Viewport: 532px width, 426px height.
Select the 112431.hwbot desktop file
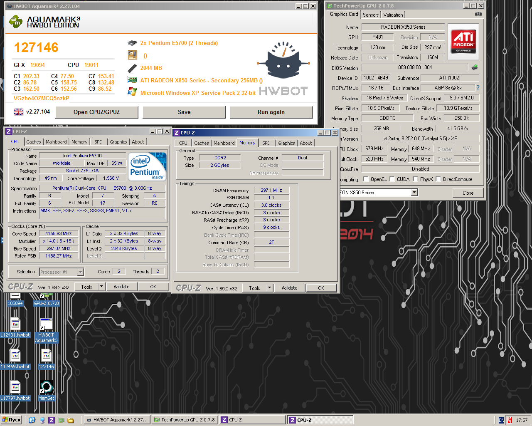pyautogui.click(x=15, y=327)
